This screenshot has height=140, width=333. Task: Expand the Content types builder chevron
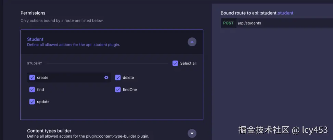click(x=192, y=133)
